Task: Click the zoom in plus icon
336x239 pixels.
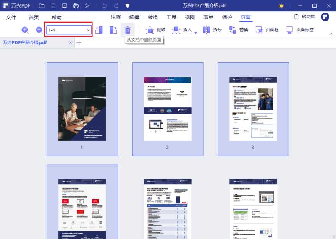Action: [x=25, y=30]
